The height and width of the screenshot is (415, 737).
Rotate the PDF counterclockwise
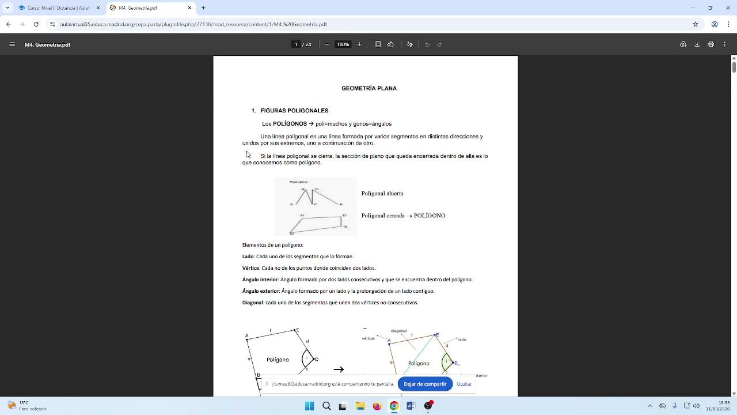coord(390,44)
